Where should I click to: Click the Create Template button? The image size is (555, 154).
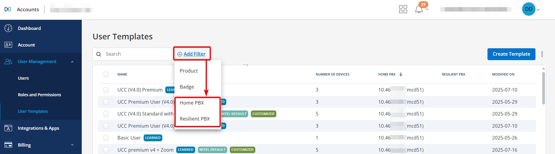(x=511, y=54)
